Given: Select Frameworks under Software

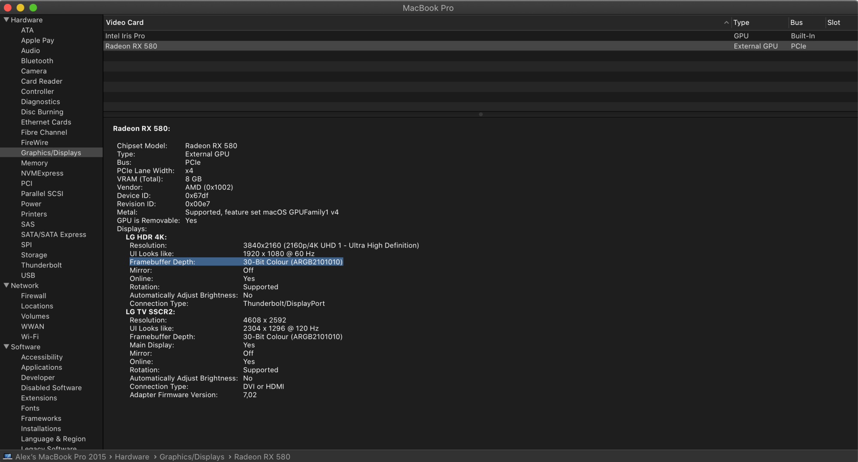Looking at the screenshot, I should point(41,418).
